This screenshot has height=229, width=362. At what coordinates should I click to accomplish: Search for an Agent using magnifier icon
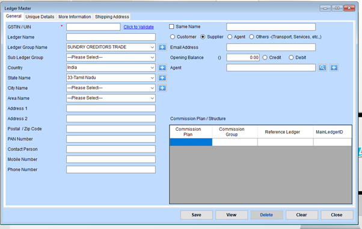322,67
